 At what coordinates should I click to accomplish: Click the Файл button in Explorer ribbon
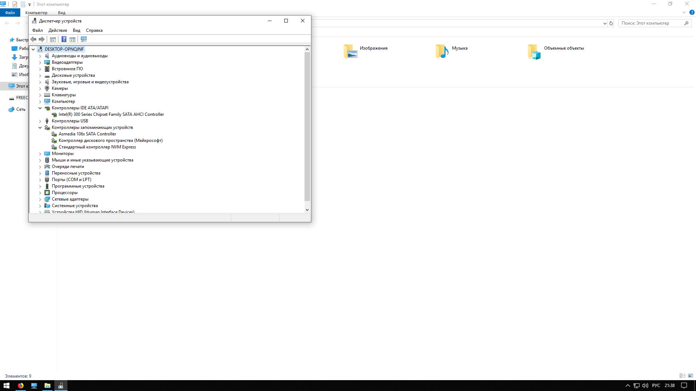[10, 13]
